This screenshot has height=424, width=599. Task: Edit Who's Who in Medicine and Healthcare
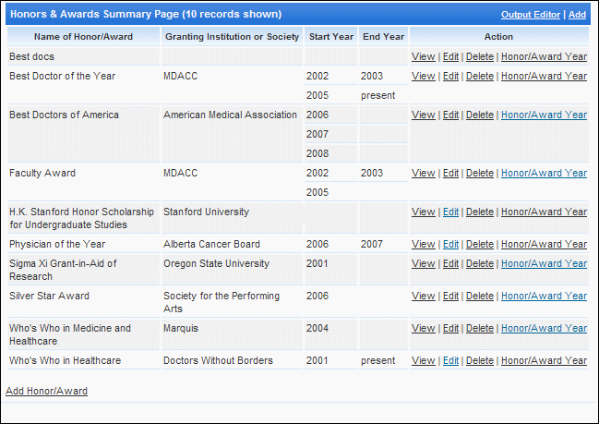pyautogui.click(x=450, y=328)
